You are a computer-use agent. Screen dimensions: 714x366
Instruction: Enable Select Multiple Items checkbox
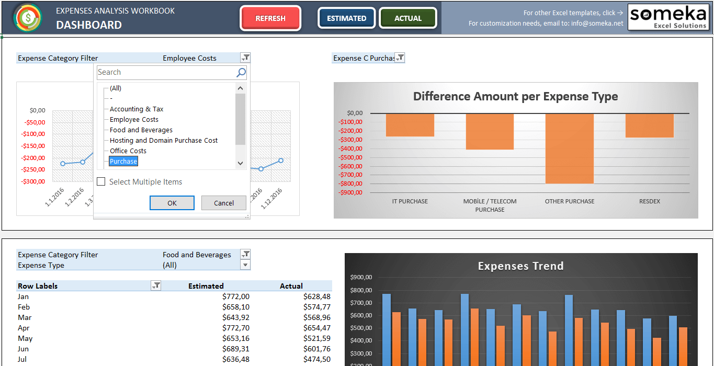pyautogui.click(x=101, y=182)
